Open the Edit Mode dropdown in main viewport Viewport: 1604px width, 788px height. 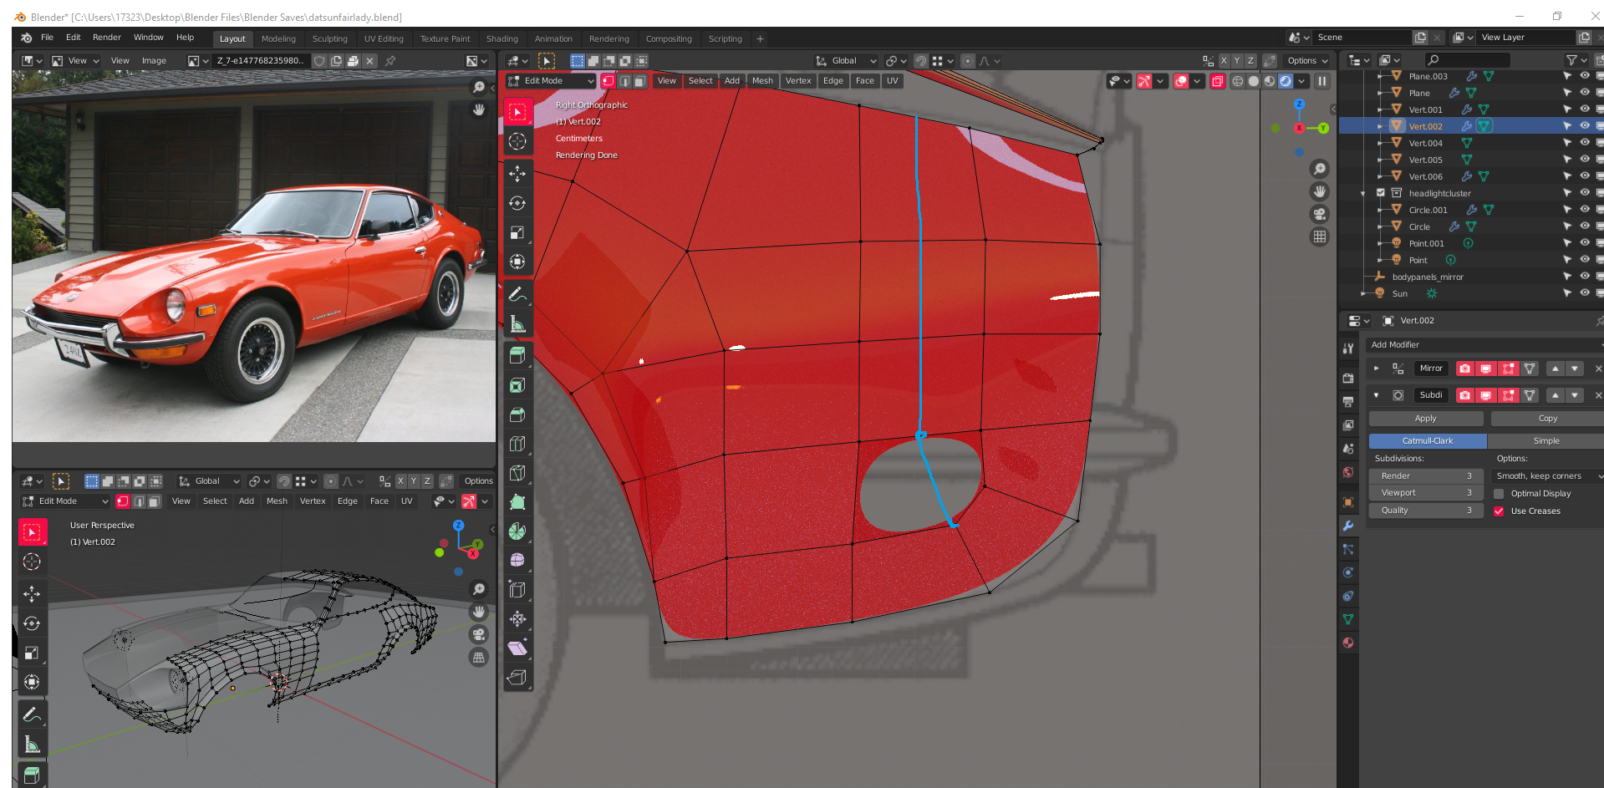click(551, 81)
